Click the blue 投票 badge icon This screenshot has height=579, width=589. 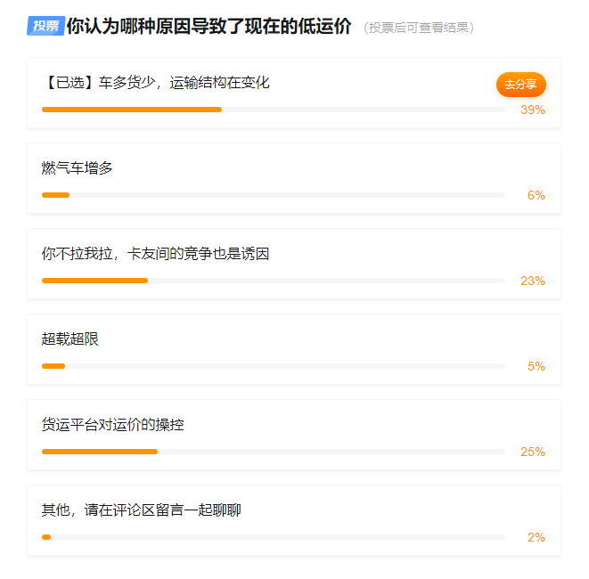[x=45, y=26]
